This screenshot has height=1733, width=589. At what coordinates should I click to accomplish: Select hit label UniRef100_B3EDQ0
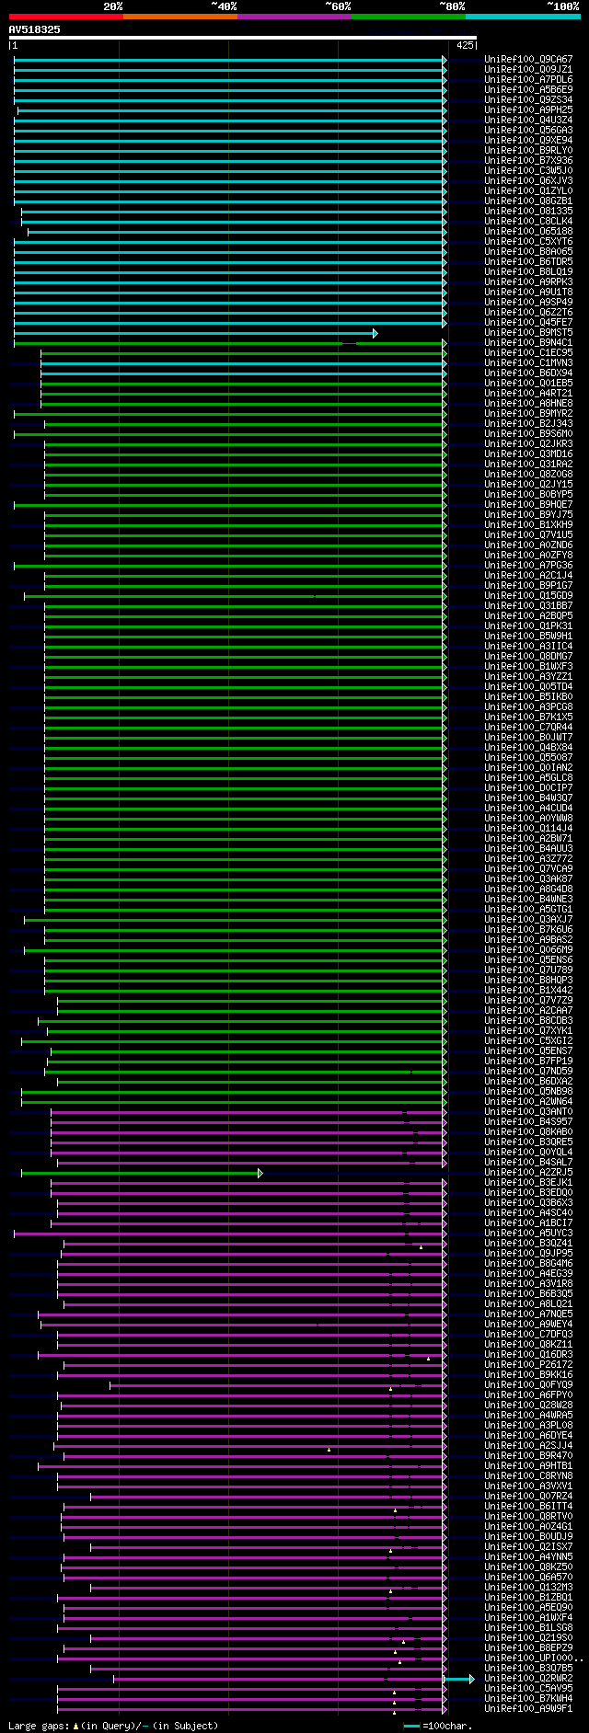pos(528,1193)
